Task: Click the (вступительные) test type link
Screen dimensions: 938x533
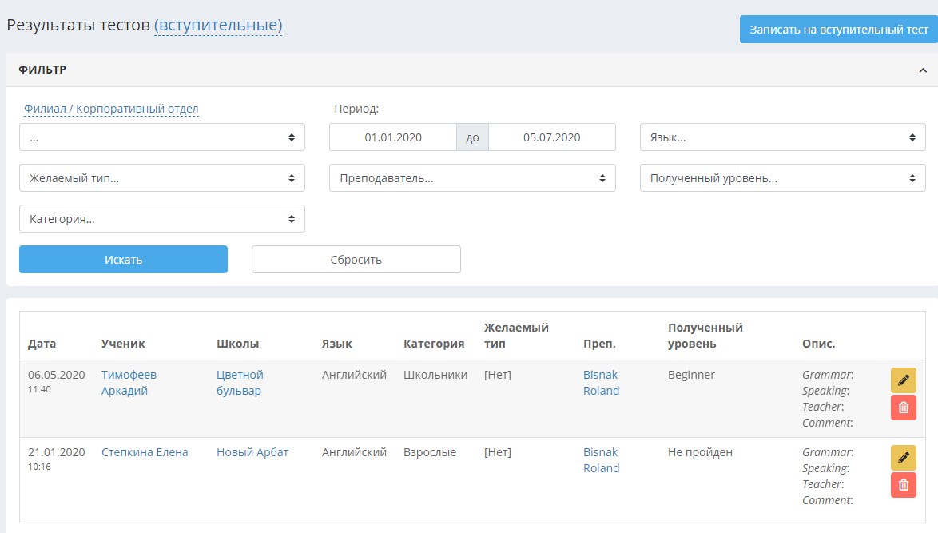Action: coord(218,25)
